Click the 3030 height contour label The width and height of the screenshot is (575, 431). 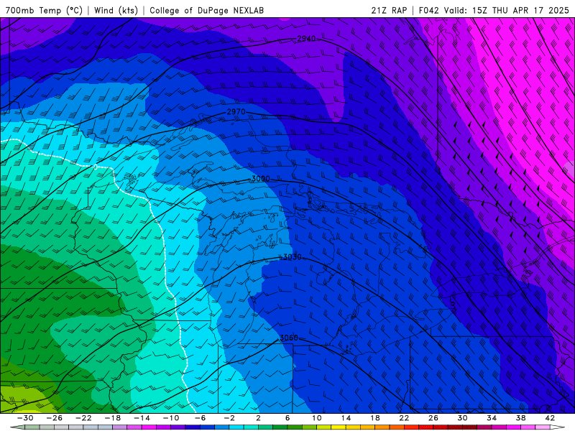[x=293, y=257]
